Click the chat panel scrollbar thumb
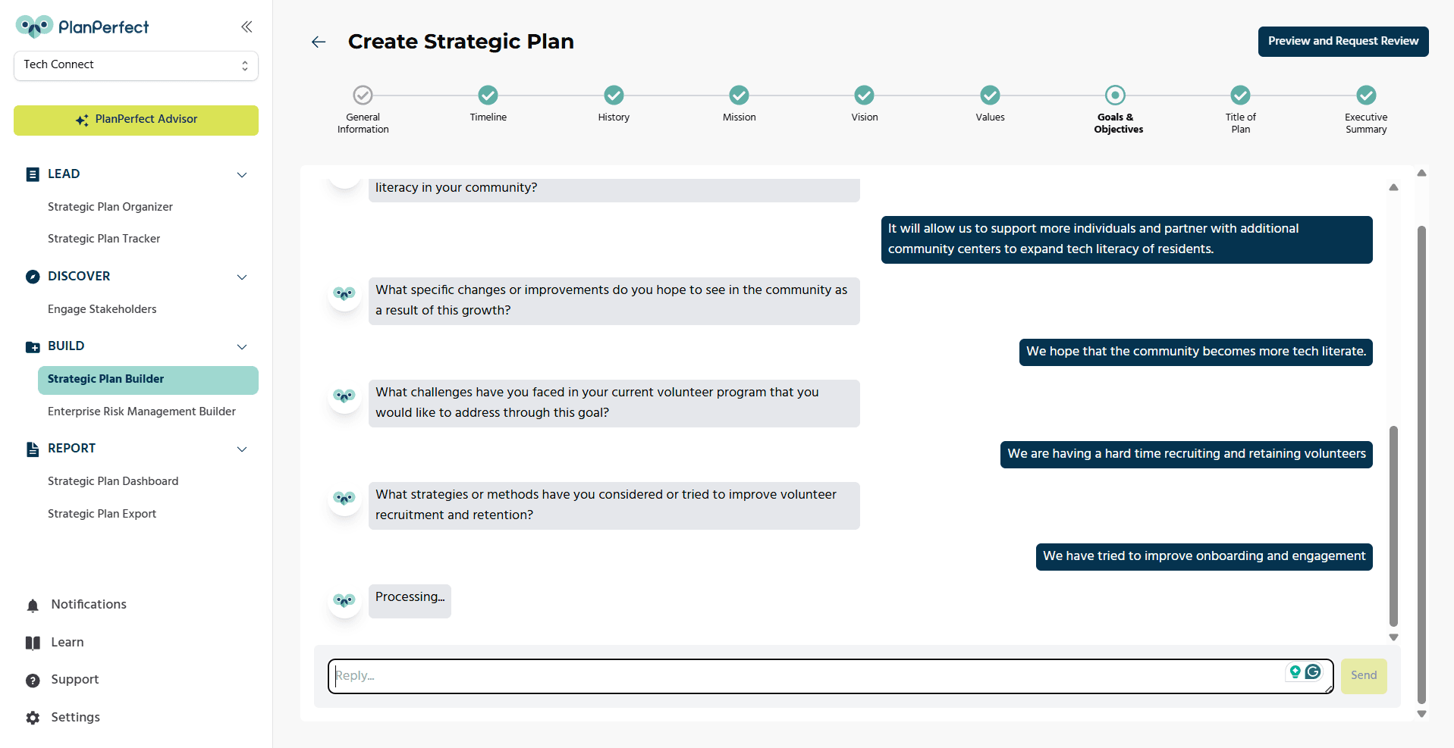 pos(1393,526)
